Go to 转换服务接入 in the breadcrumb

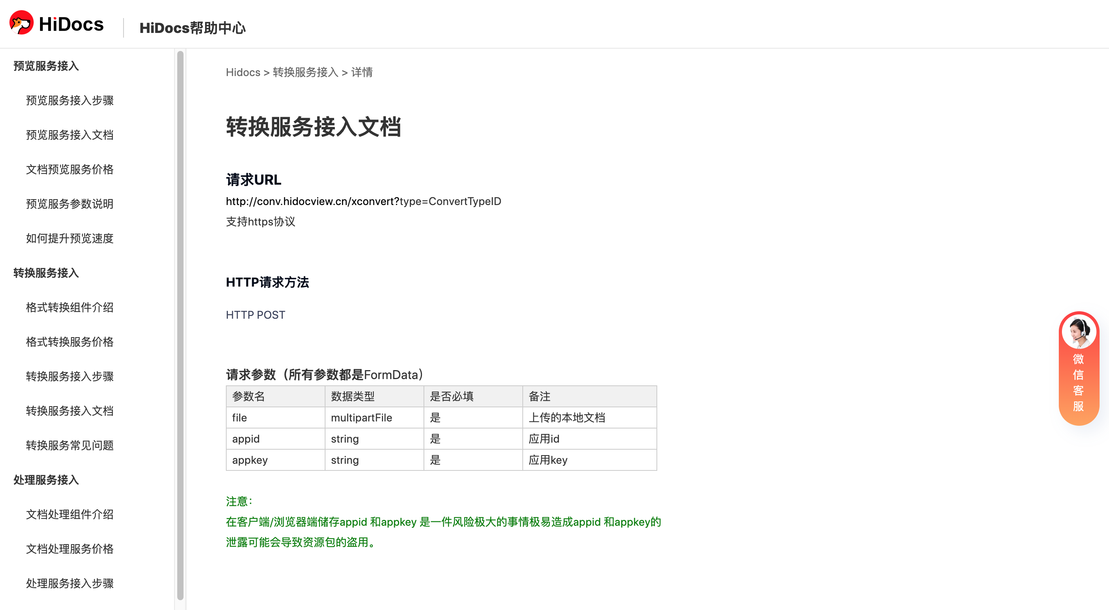[305, 72]
